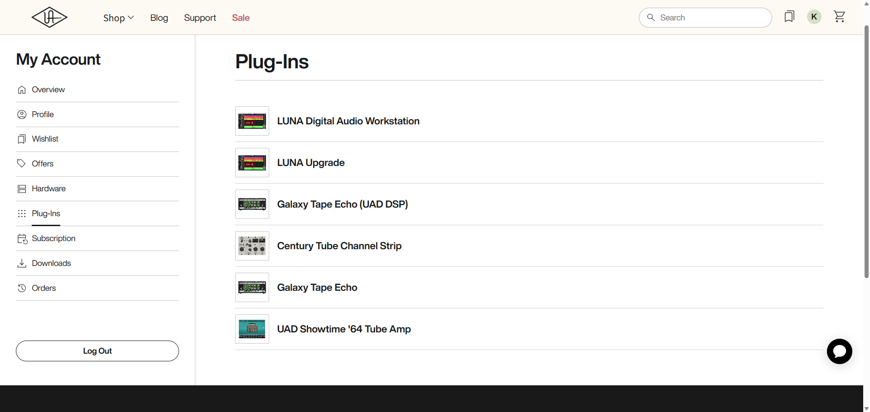The image size is (870, 412).
Task: Click the Overview home icon in sidebar
Action: point(22,90)
